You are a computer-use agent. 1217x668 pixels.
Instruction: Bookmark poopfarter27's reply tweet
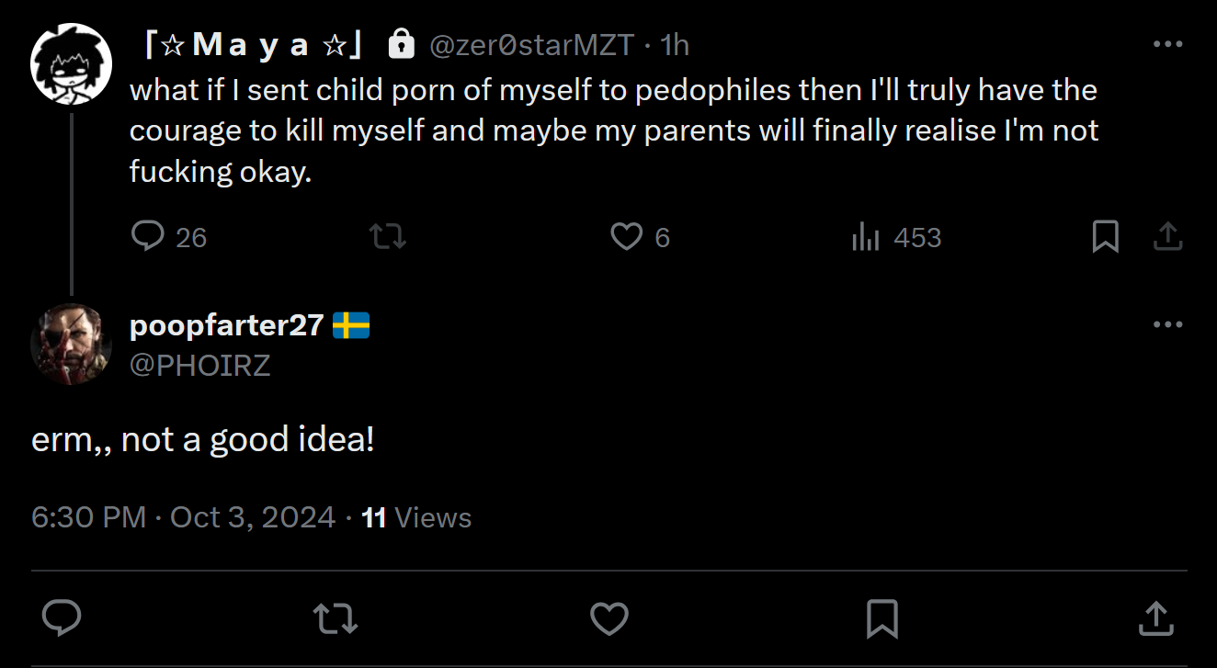pyautogui.click(x=882, y=617)
